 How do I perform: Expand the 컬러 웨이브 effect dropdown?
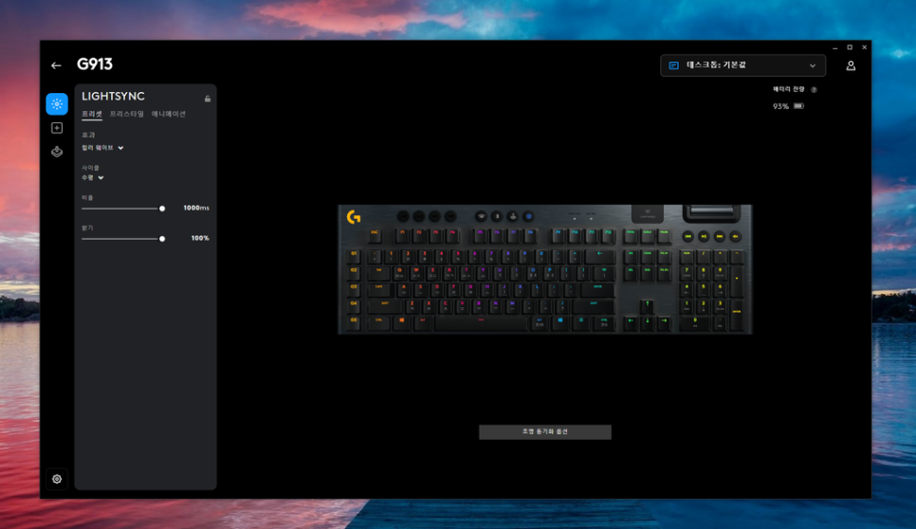click(102, 148)
